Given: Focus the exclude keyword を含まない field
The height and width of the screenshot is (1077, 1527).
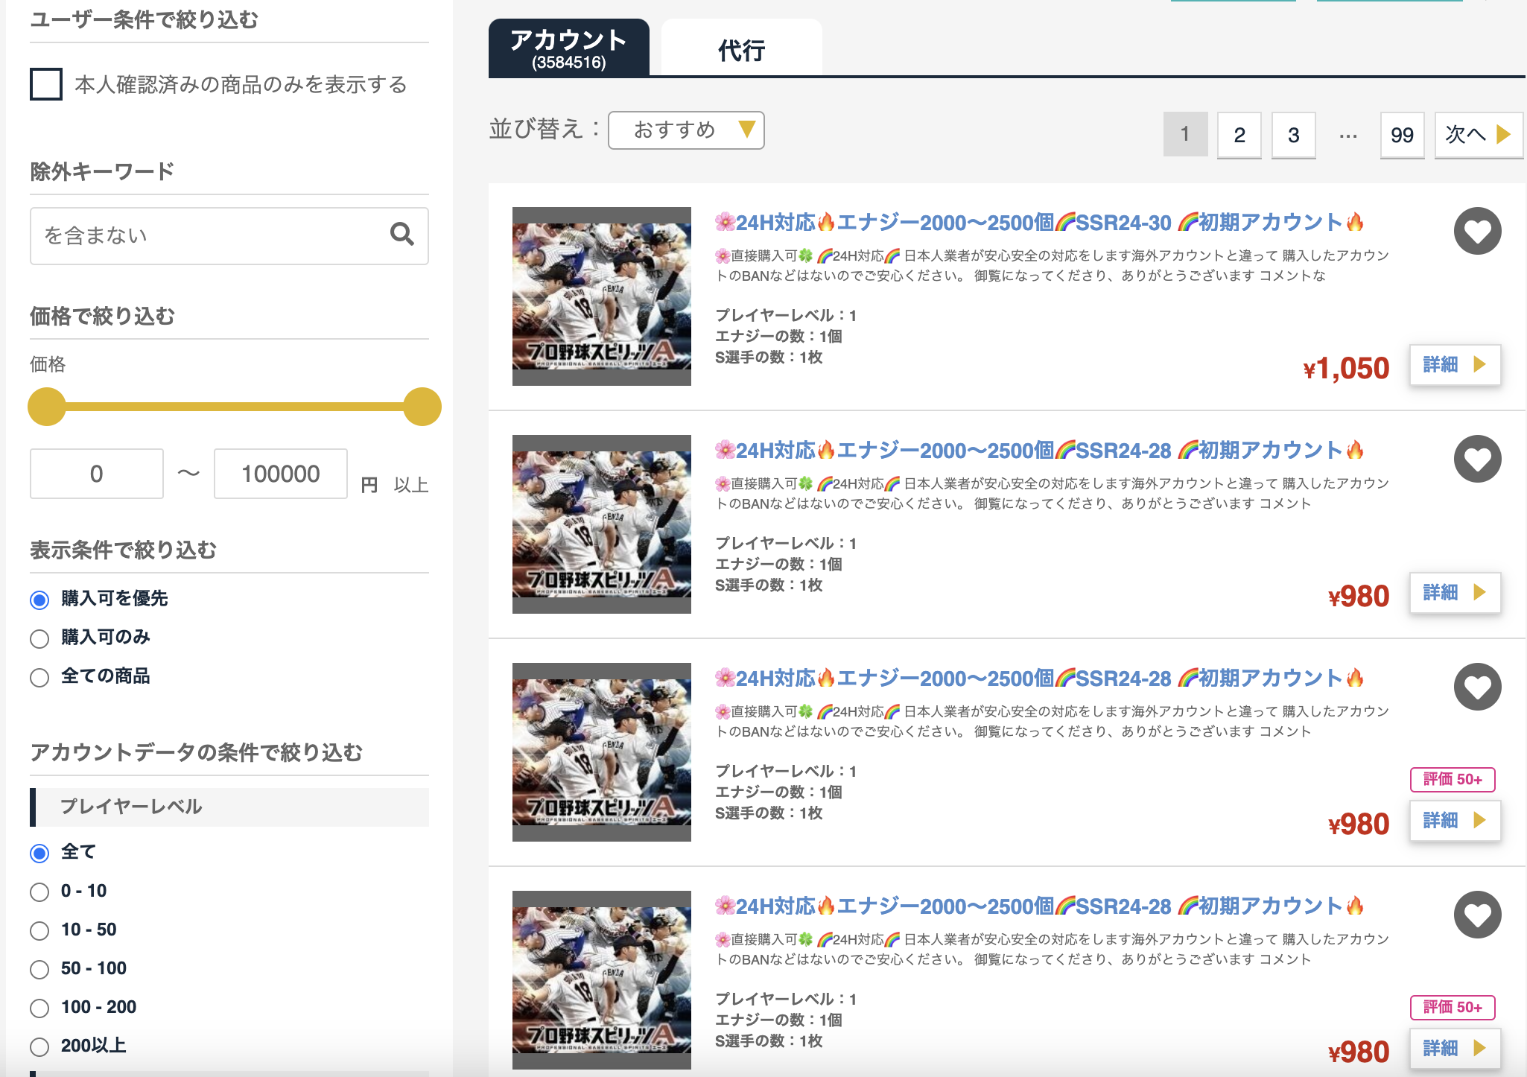Looking at the screenshot, I should click(229, 236).
